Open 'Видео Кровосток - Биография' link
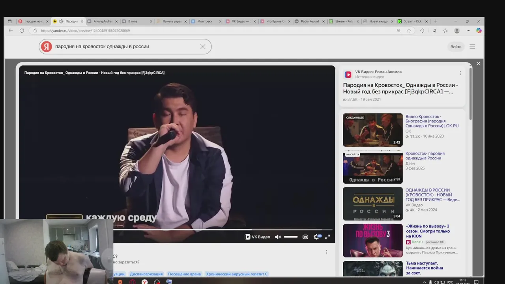Image resolution: width=505 pixels, height=284 pixels. (x=432, y=121)
